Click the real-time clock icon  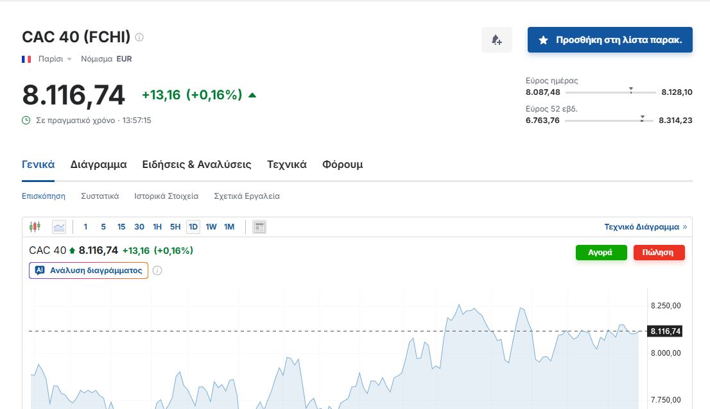[x=26, y=120]
